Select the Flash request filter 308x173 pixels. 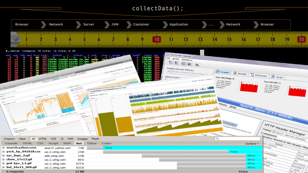click(95, 139)
